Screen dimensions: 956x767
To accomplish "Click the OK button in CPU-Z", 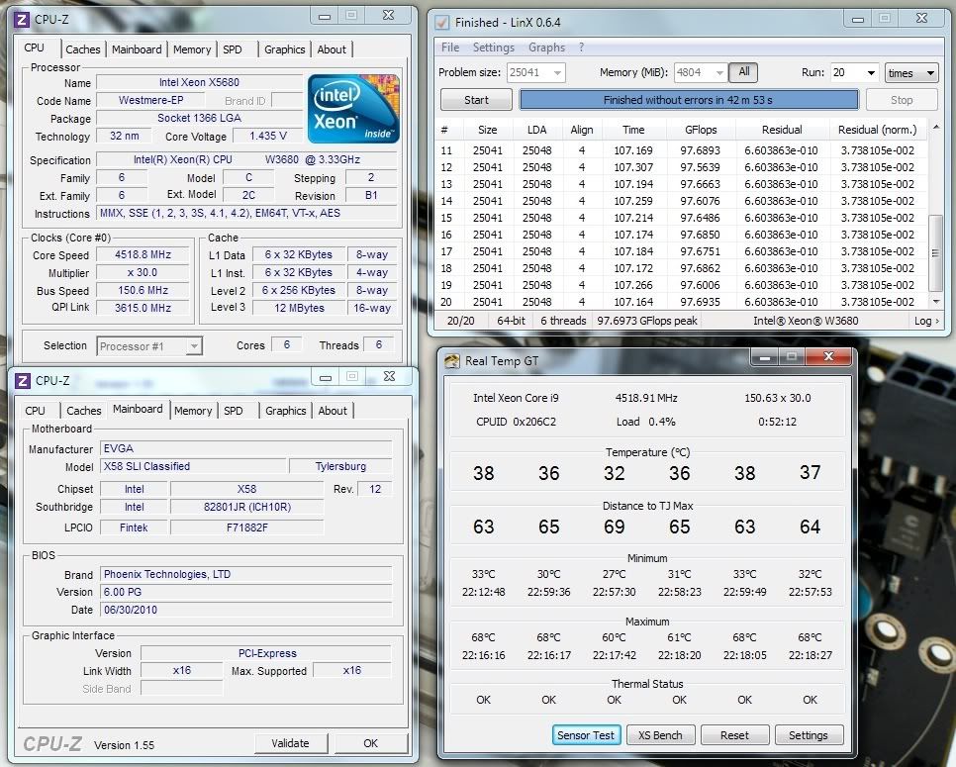I will (x=371, y=743).
